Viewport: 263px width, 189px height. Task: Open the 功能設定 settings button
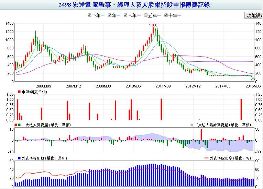click(254, 15)
